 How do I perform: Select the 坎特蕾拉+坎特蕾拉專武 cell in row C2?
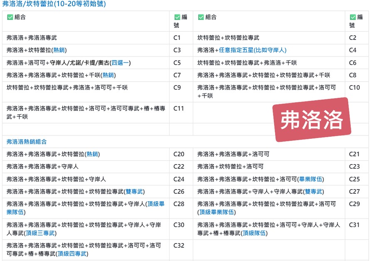pyautogui.click(x=228, y=38)
